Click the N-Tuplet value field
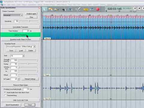The width and height of the screenshot is (144, 108). pyautogui.click(x=14, y=79)
